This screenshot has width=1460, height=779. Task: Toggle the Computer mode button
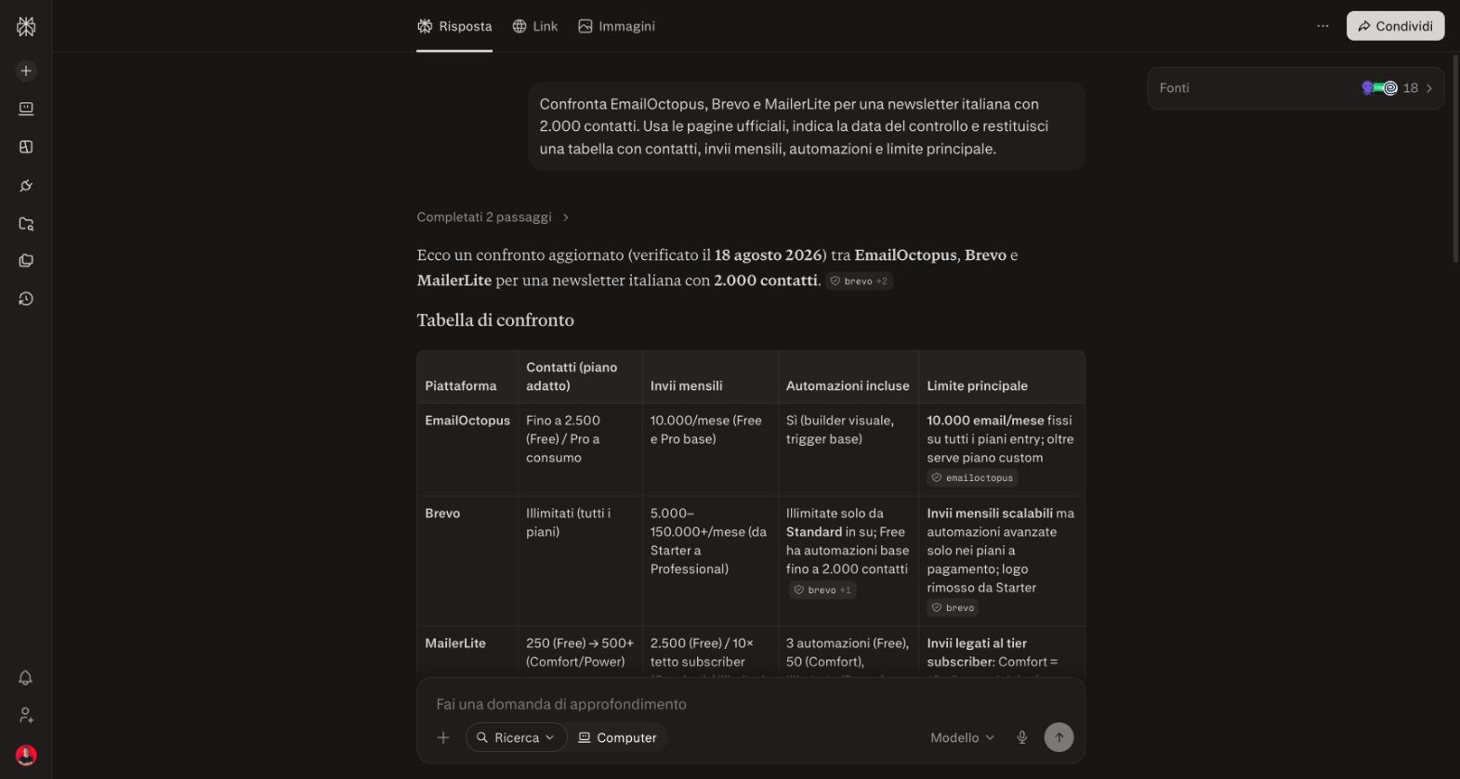pos(618,737)
